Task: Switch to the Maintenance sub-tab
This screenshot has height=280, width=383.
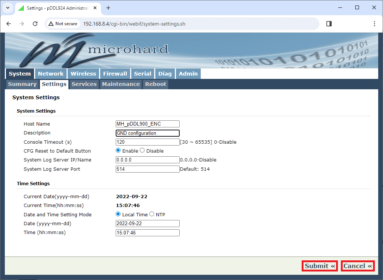Action: point(121,84)
